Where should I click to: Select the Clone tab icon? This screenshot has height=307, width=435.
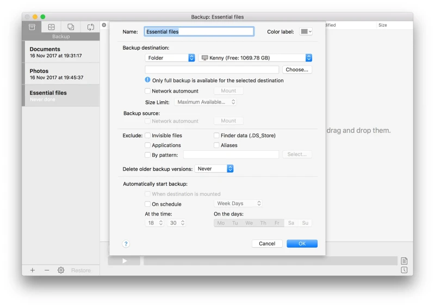click(71, 27)
